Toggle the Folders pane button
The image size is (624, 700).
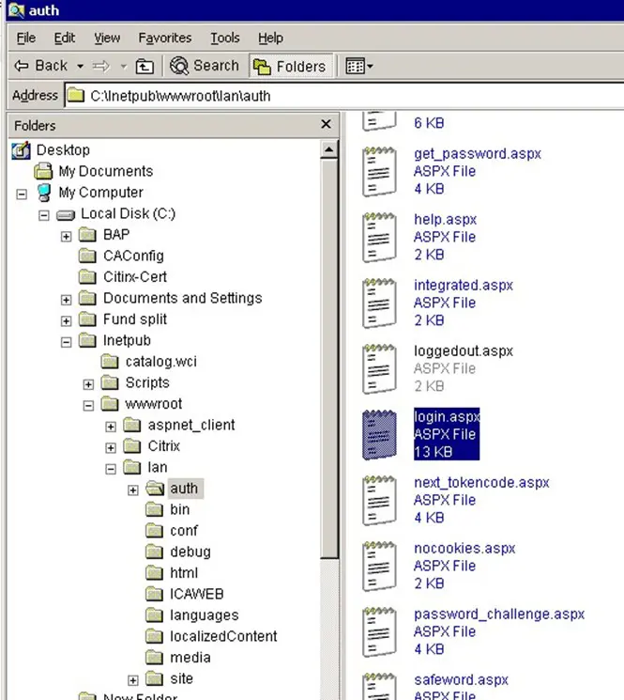tap(289, 66)
